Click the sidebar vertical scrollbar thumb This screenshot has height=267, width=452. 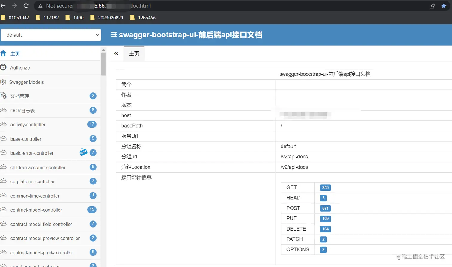coord(103,64)
